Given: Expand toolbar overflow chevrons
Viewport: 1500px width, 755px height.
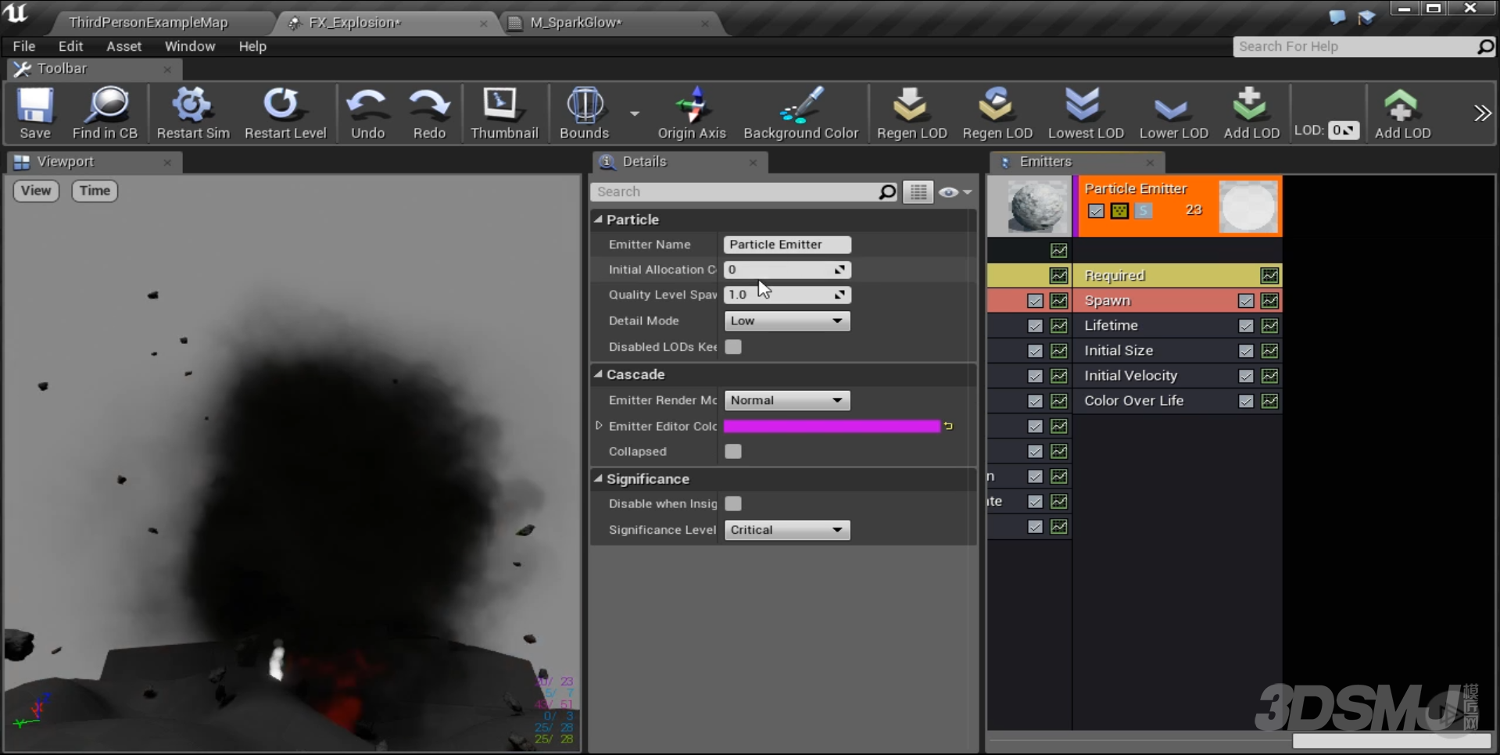Looking at the screenshot, I should (x=1482, y=113).
